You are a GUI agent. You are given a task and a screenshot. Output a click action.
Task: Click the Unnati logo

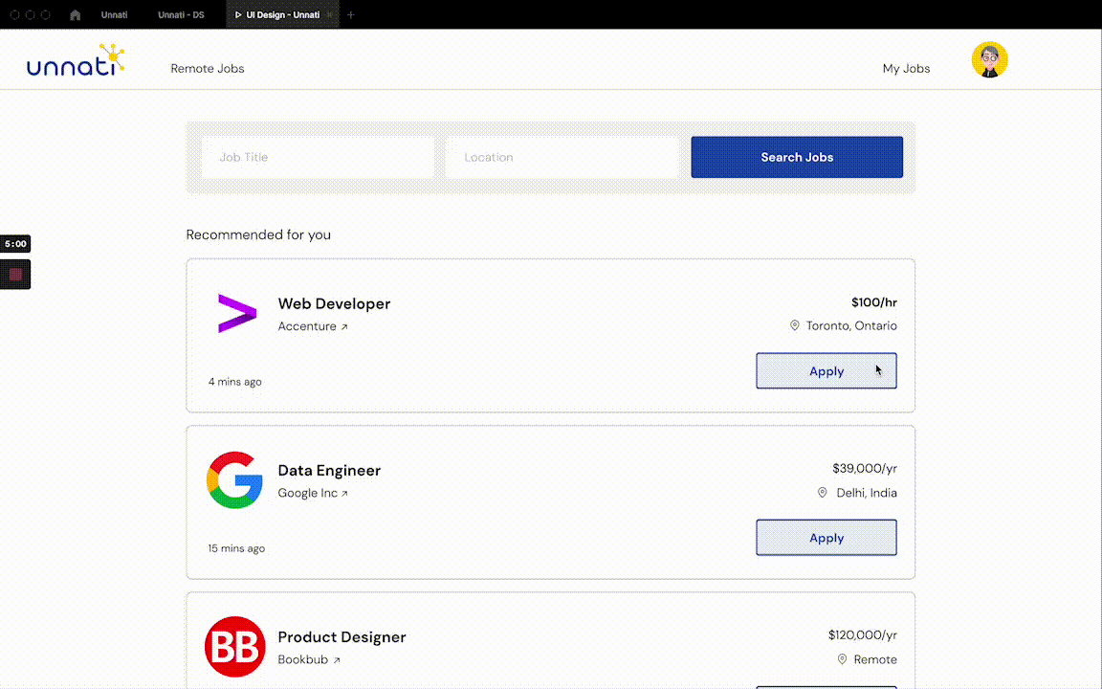coord(76,59)
